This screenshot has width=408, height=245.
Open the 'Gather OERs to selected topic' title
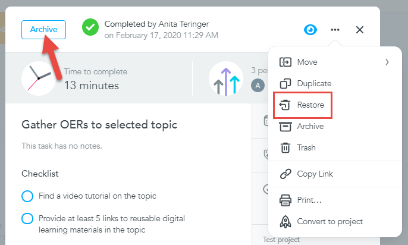pos(99,125)
